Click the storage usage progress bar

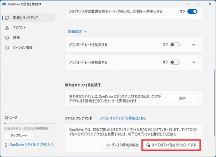pos(29,123)
